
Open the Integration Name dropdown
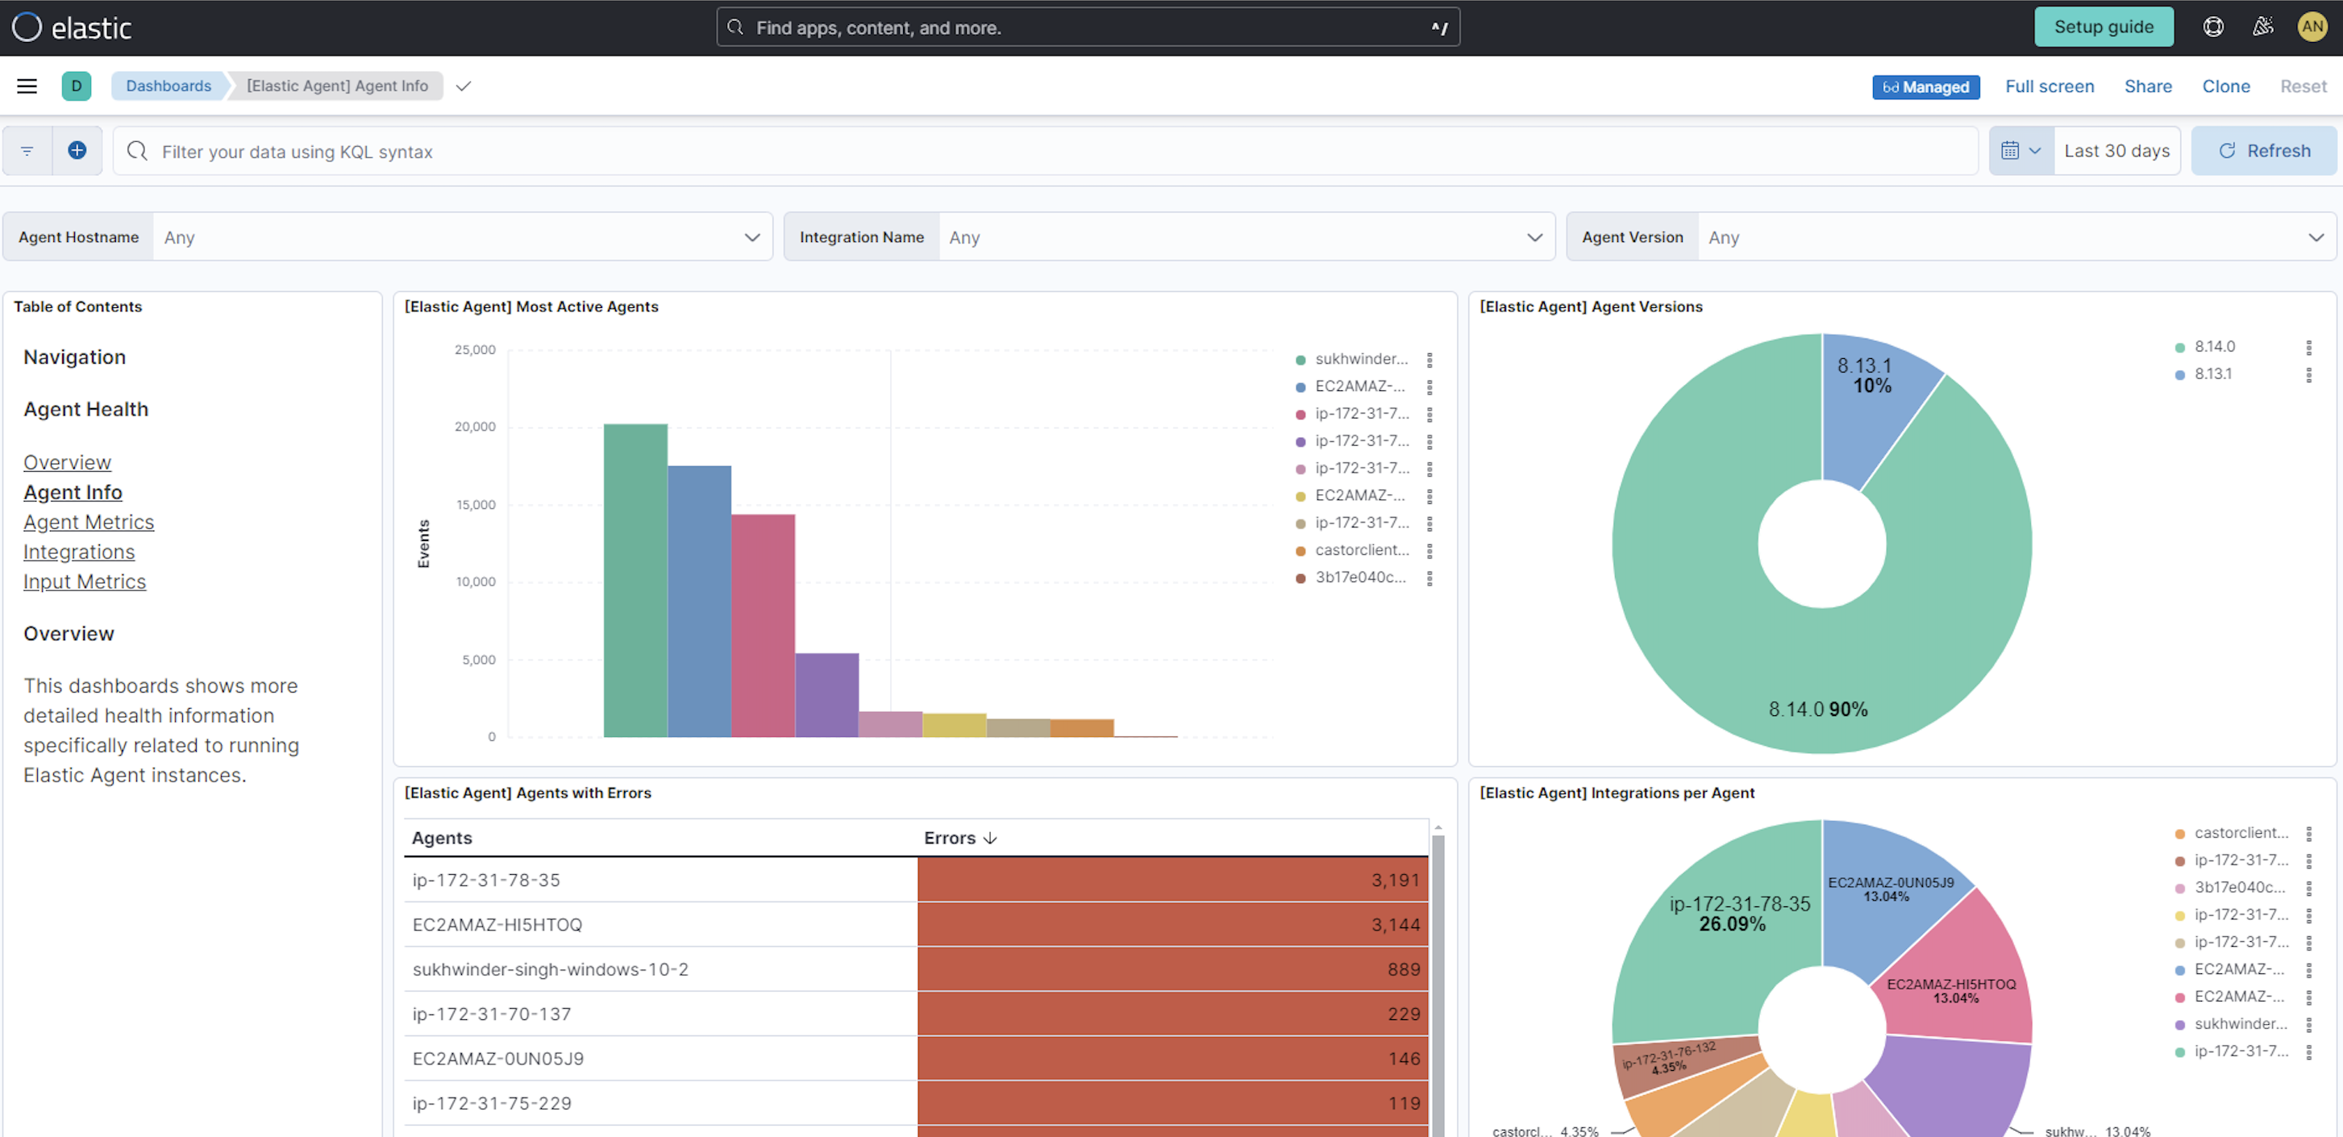[1535, 236]
